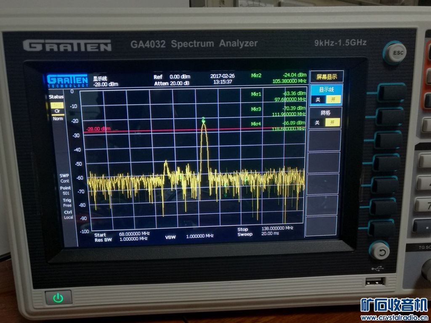
Task: Set 网格 grid to 关 (off)
Action: pos(317,122)
